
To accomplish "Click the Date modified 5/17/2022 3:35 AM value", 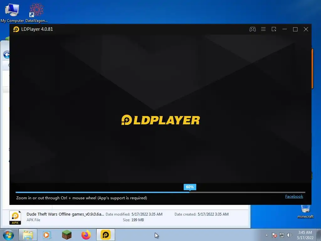I will pyautogui.click(x=147, y=214).
